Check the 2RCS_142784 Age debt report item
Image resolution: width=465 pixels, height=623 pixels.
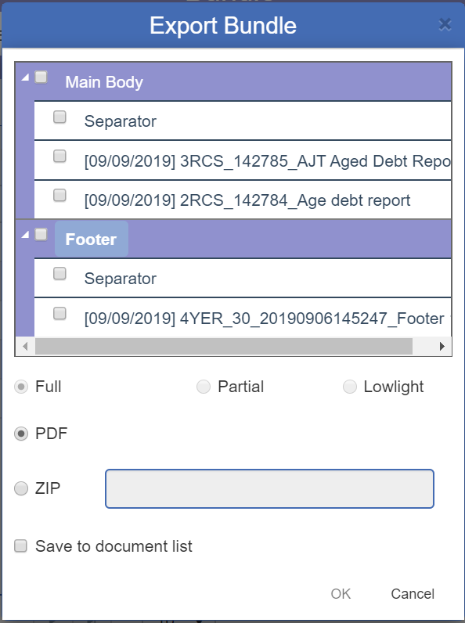click(x=59, y=195)
